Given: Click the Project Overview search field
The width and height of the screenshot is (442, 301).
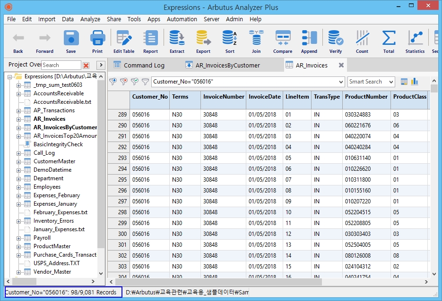Looking at the screenshot, I should tap(61, 65).
